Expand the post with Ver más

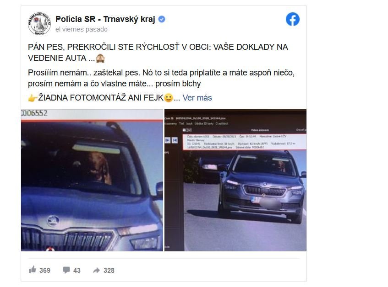(x=197, y=98)
